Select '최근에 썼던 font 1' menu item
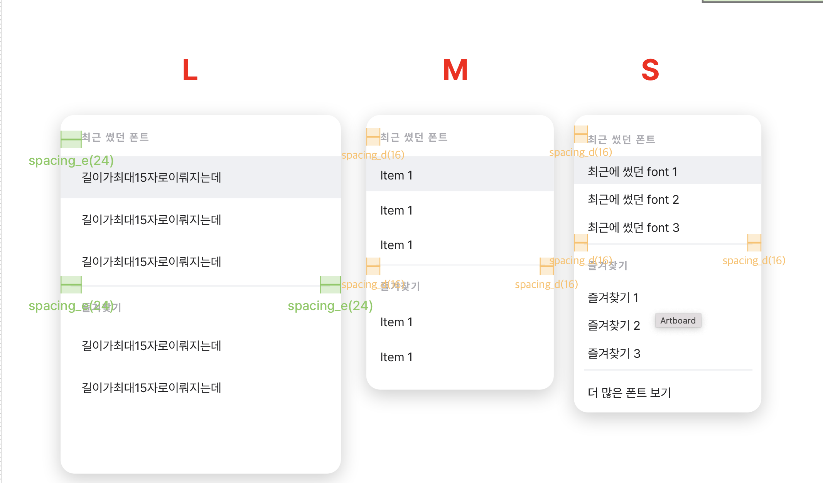 [x=667, y=171]
